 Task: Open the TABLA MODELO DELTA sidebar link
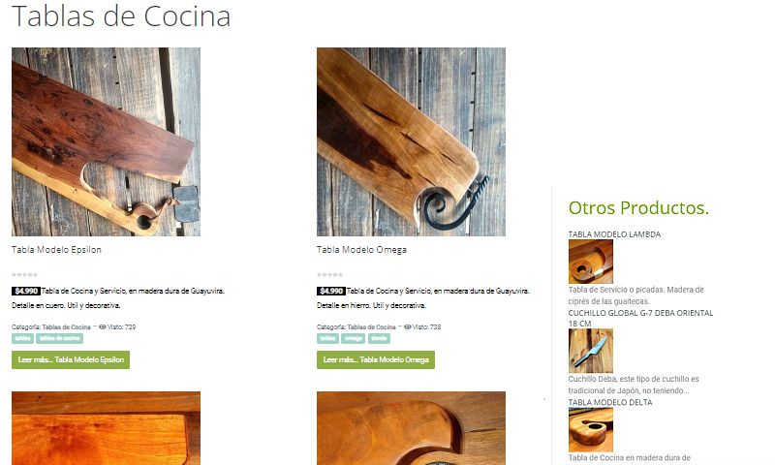(610, 402)
